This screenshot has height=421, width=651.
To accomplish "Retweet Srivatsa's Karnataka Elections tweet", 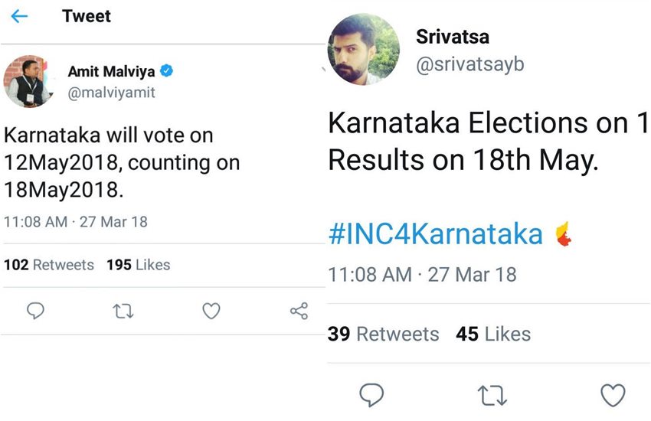I will point(492,395).
